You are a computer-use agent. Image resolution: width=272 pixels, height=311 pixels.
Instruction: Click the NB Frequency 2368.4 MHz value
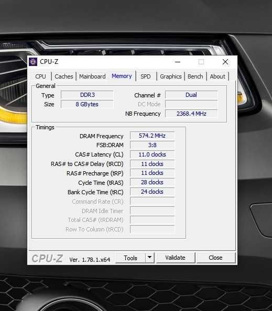click(191, 114)
